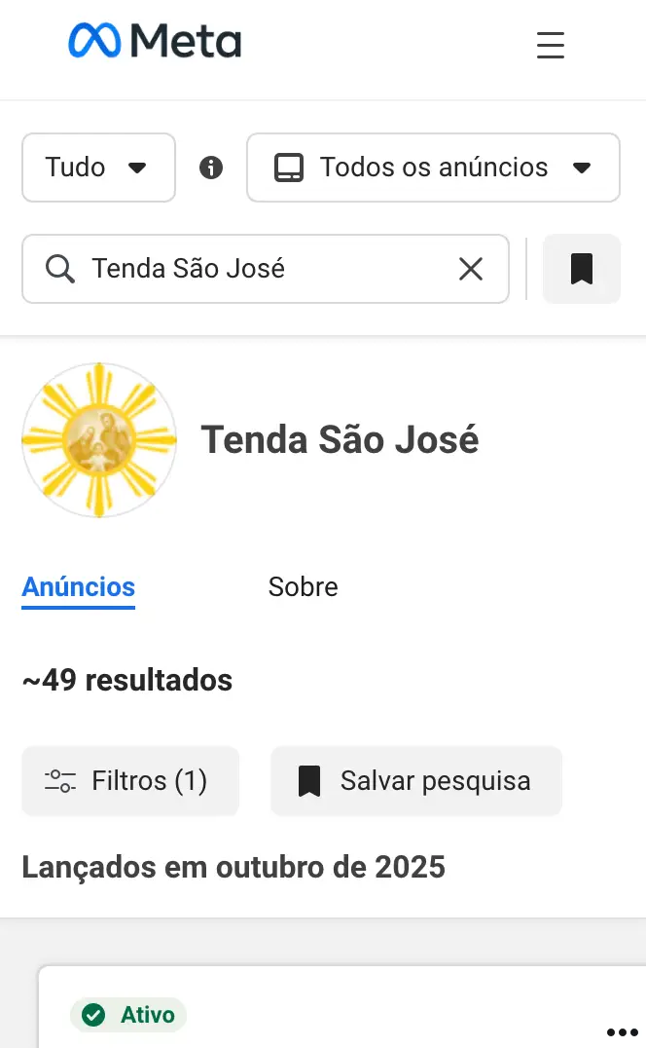
Task: Click the info icon beside Tudo
Action: click(x=211, y=168)
